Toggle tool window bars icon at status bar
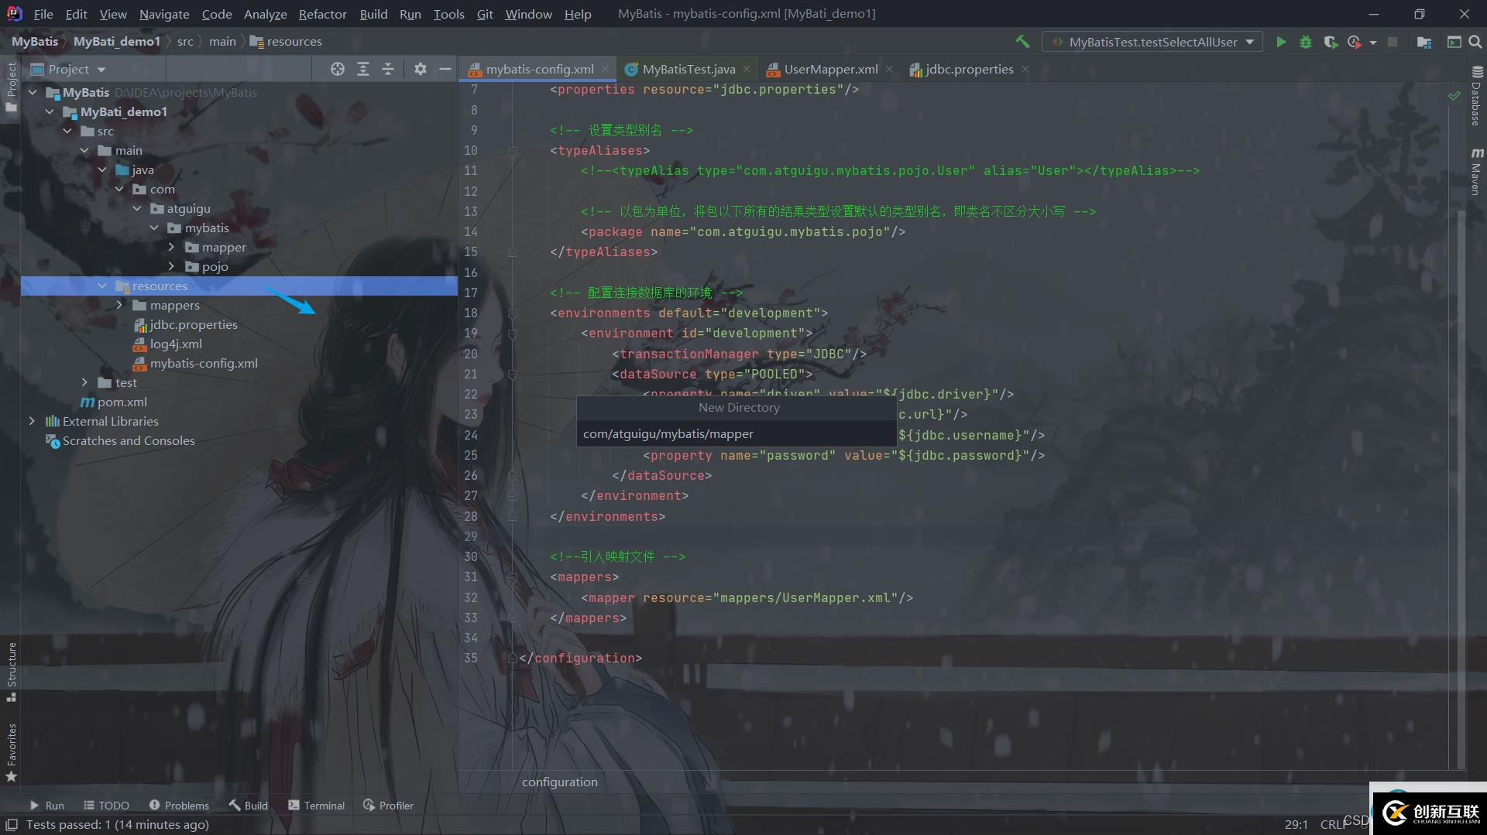Screen dimensions: 1487x835 pos(12,825)
